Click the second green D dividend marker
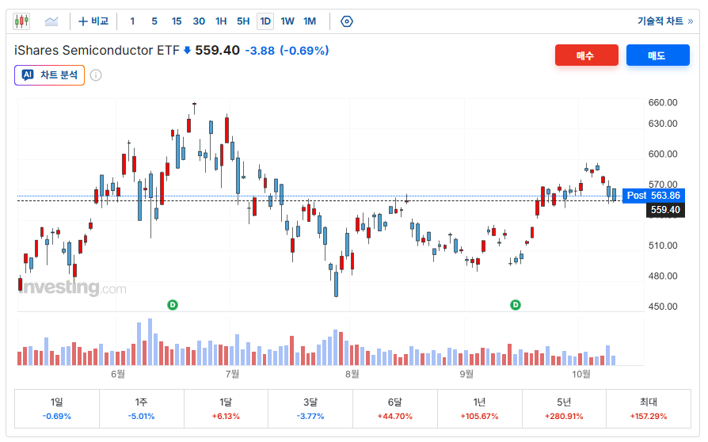Viewport: 708px width, 442px height. [516, 305]
